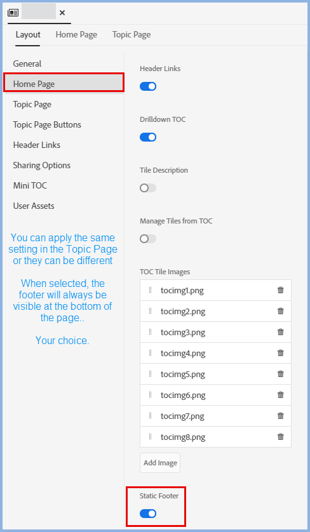Turn on Manage Tiles from TOC
Image resolution: width=310 pixels, height=532 pixels.
(148, 239)
